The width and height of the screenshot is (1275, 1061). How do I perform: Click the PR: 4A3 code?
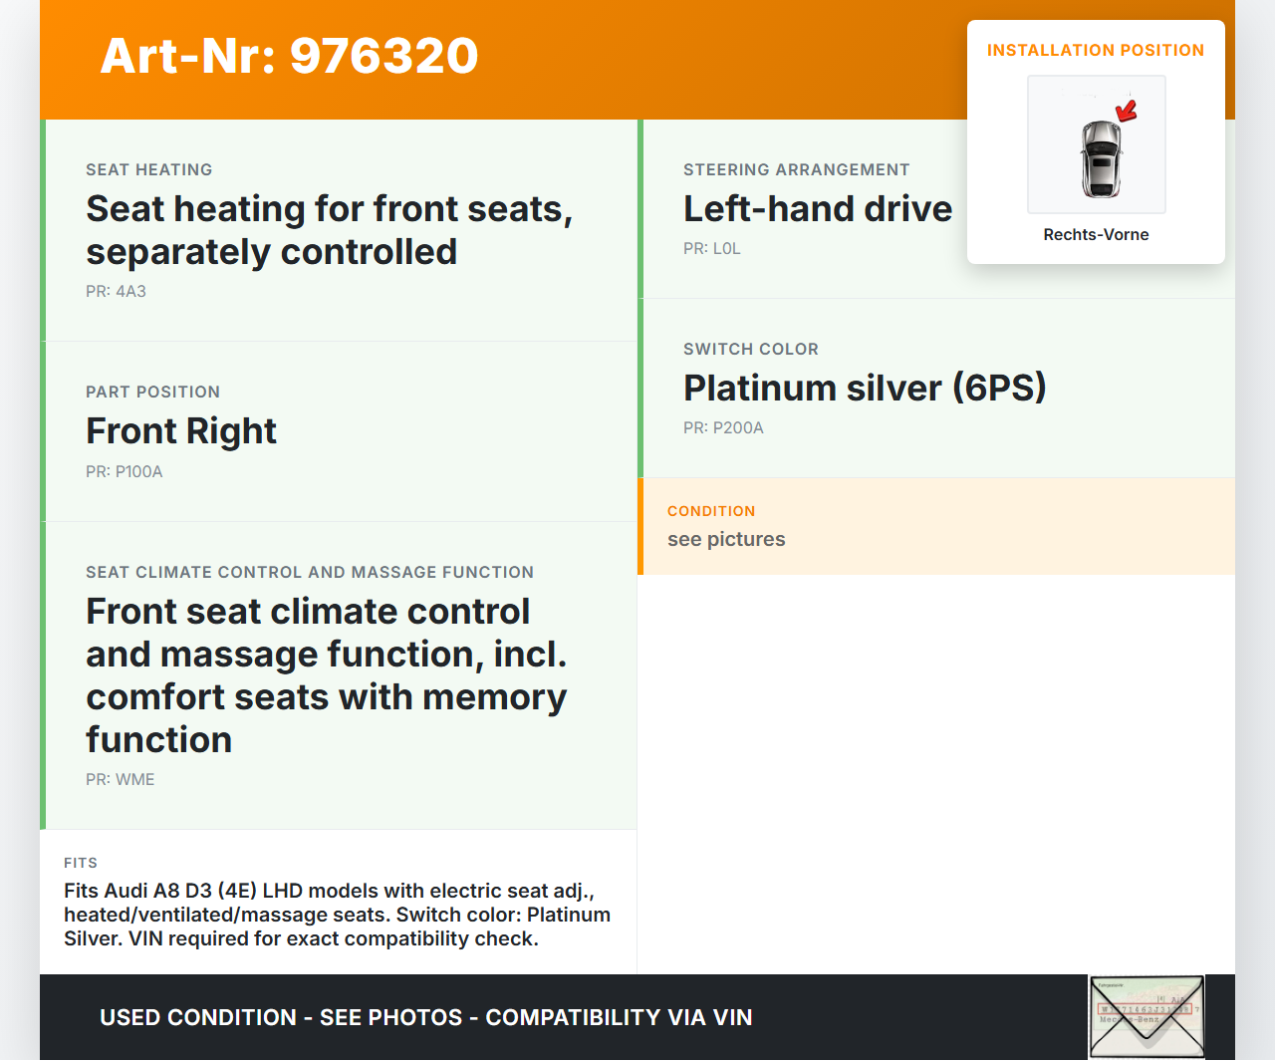click(x=116, y=292)
